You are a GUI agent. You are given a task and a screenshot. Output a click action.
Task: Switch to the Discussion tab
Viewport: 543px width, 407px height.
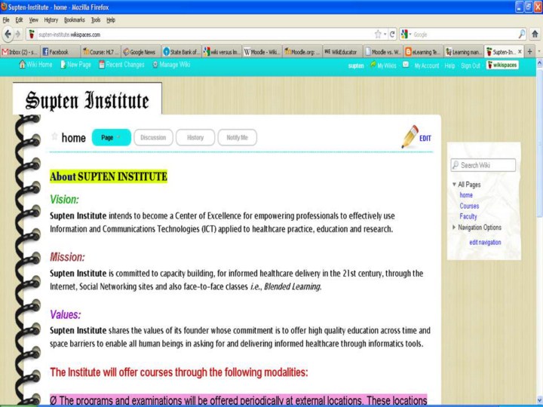point(153,137)
